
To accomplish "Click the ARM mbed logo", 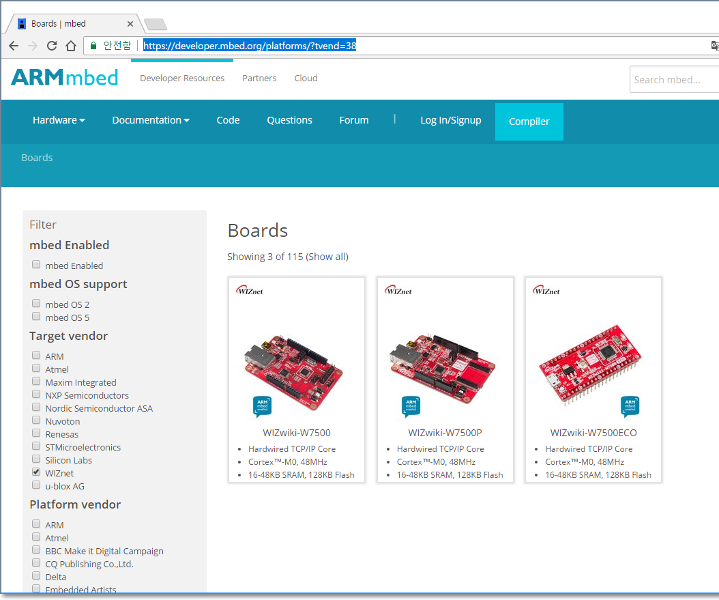I will (65, 78).
